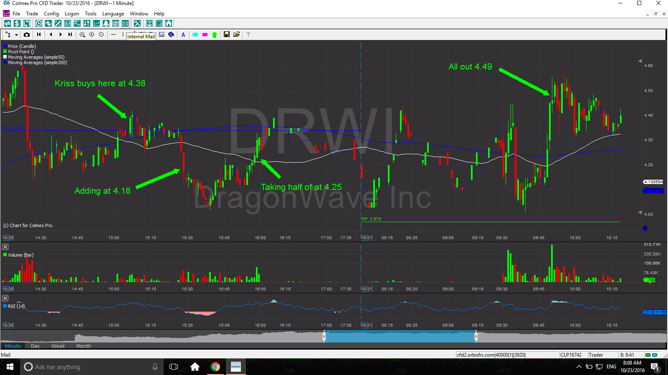This screenshot has height=375, width=668.
Task: Click the help monitor question-mark icon
Action: pyautogui.click(x=149, y=23)
